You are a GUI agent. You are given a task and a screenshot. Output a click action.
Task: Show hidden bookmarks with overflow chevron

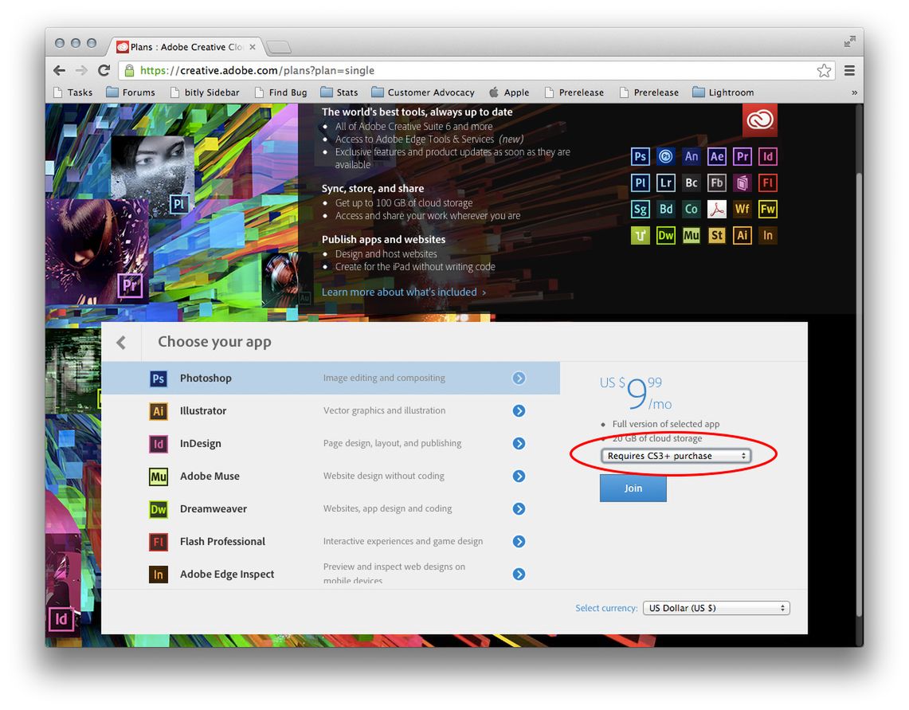click(x=853, y=92)
